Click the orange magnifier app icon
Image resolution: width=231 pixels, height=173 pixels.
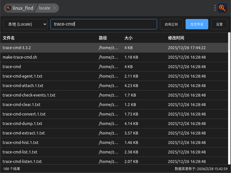pyautogui.click(x=222, y=8)
